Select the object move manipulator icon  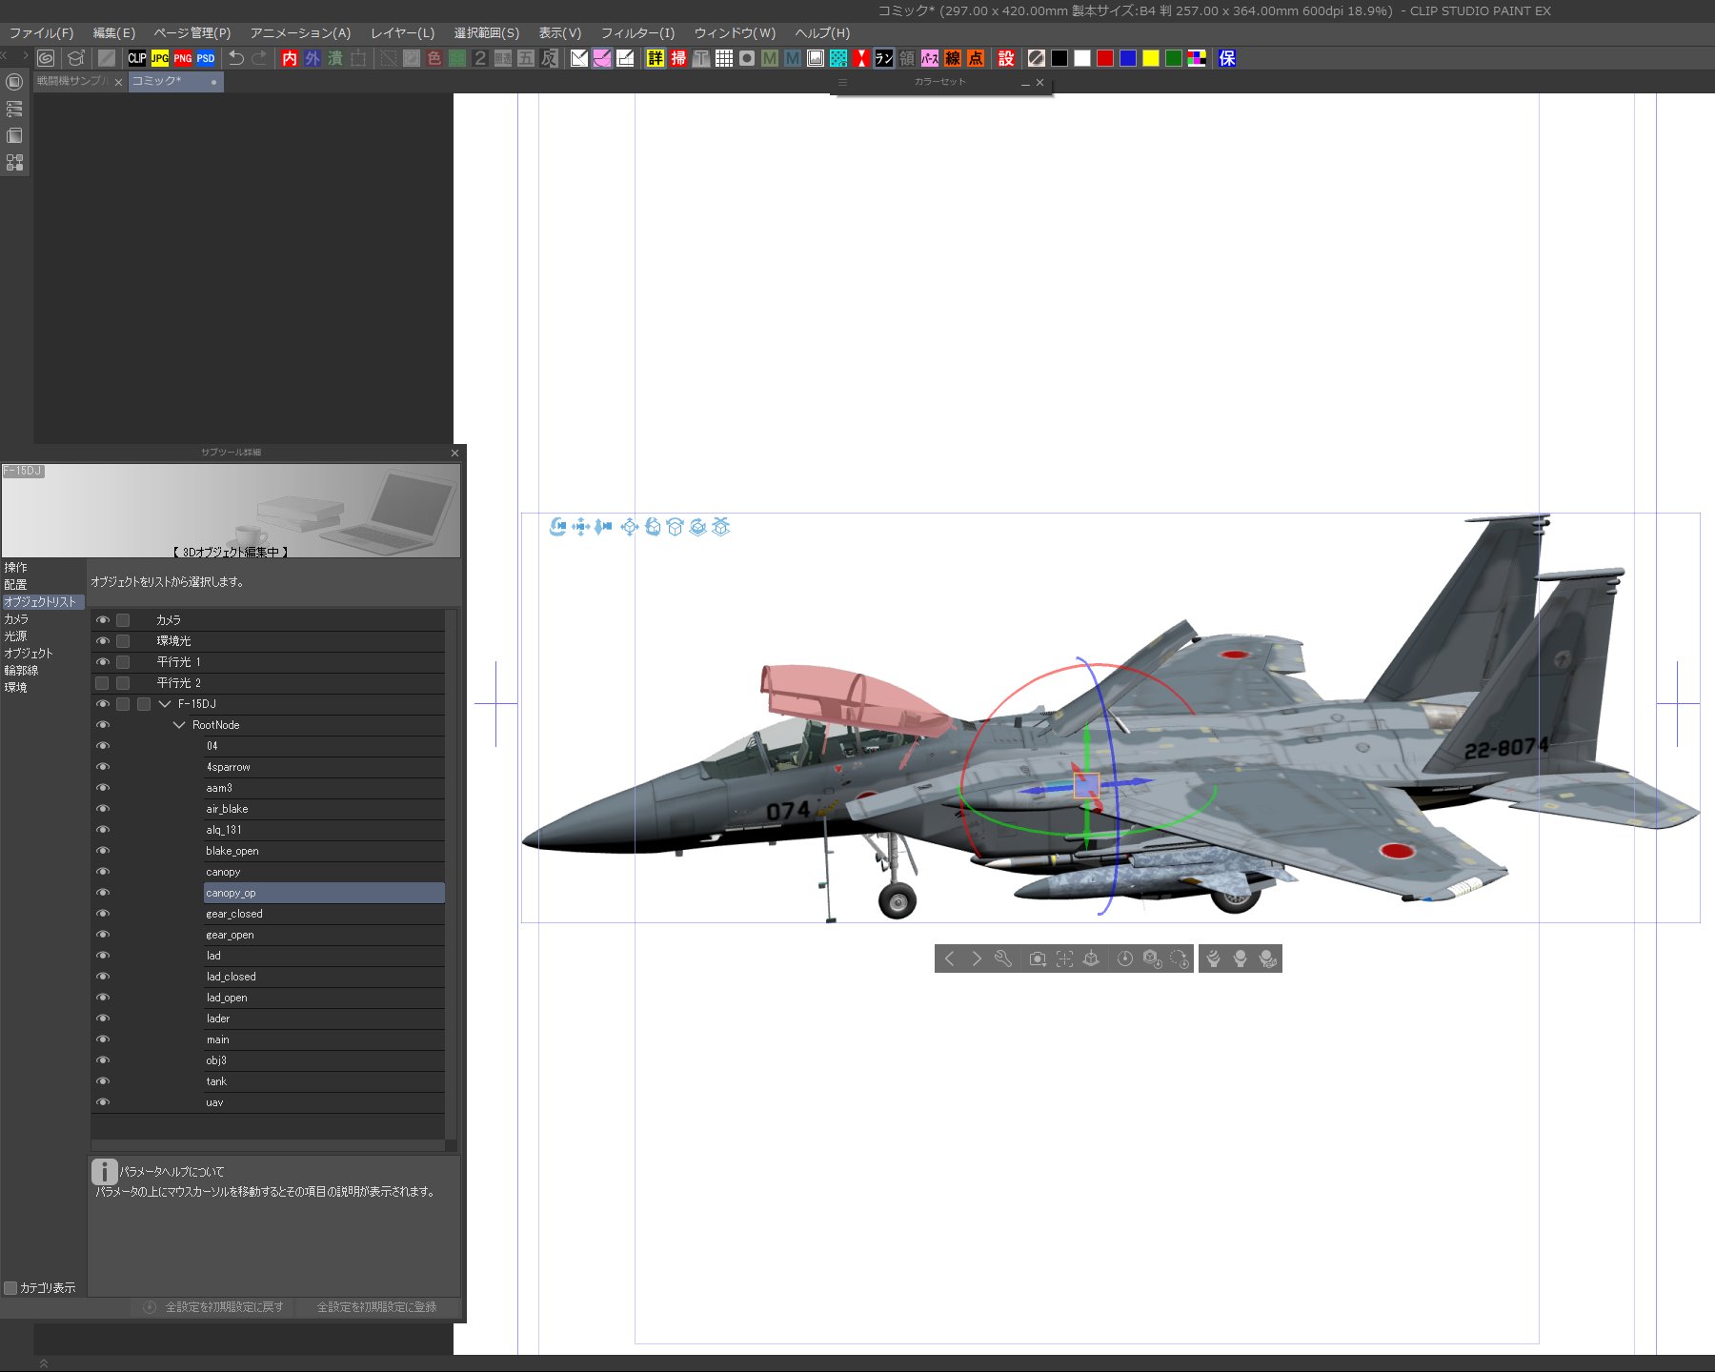point(629,527)
